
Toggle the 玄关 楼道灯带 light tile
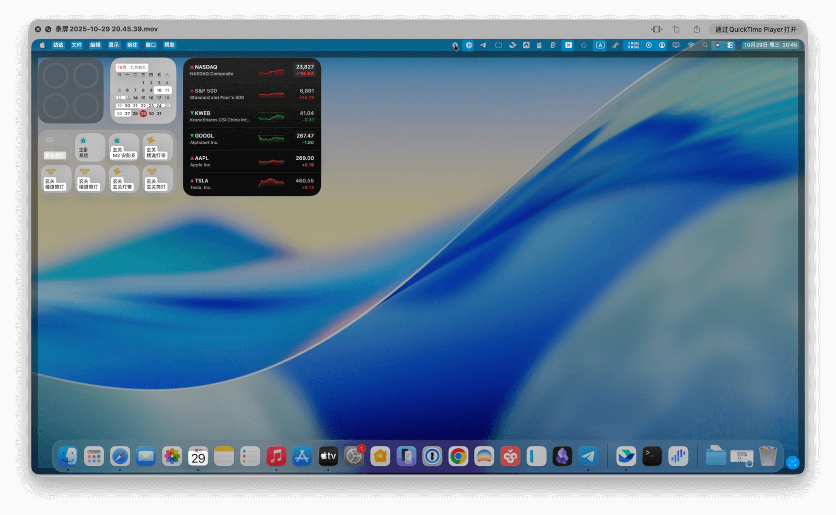157,147
